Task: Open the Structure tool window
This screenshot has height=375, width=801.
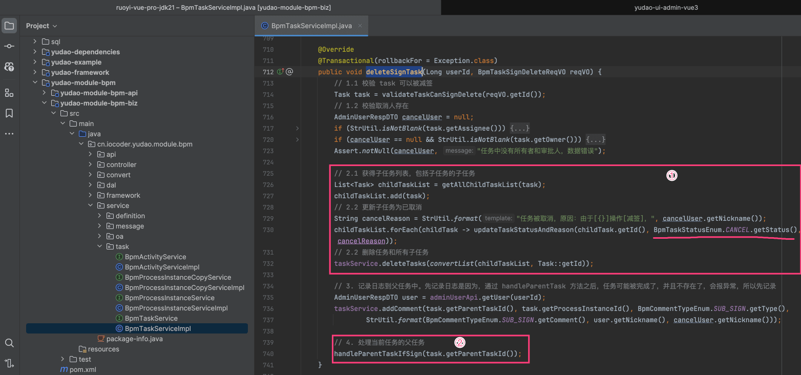Action: click(x=9, y=93)
